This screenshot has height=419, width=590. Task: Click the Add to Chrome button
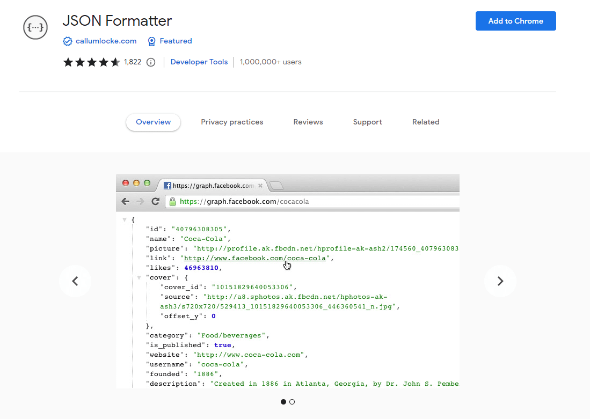coord(515,21)
